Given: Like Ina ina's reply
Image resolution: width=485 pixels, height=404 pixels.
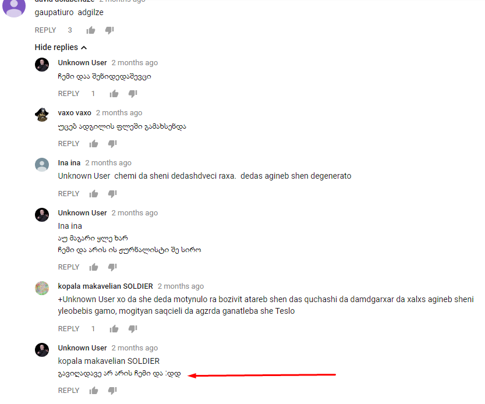Looking at the screenshot, I should pyautogui.click(x=93, y=194).
